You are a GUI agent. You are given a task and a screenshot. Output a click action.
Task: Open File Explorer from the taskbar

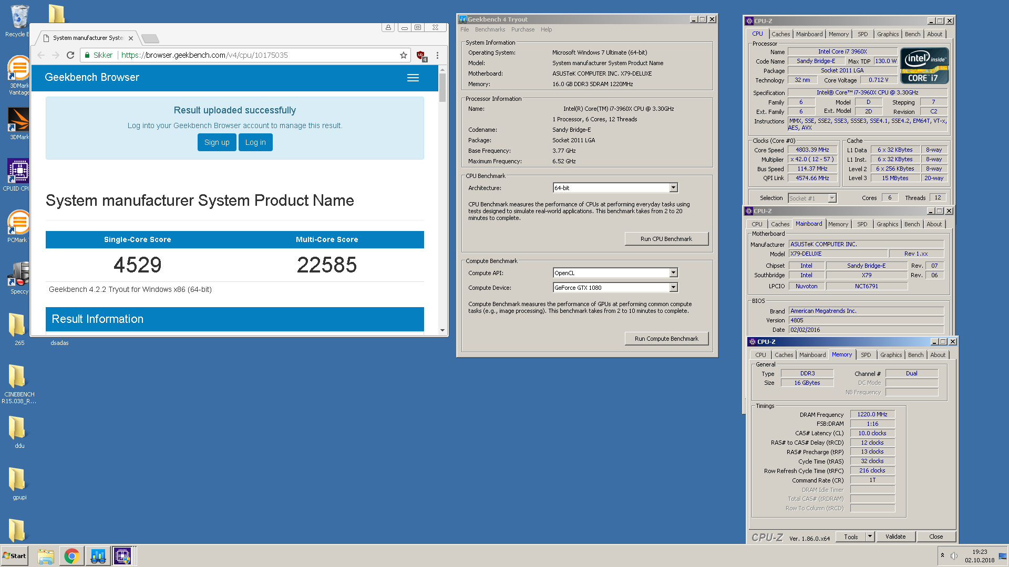(x=46, y=556)
